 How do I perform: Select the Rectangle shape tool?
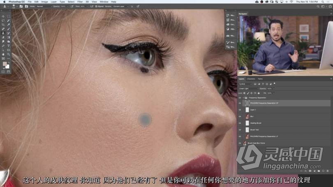pyautogui.click(x=9, y=50)
